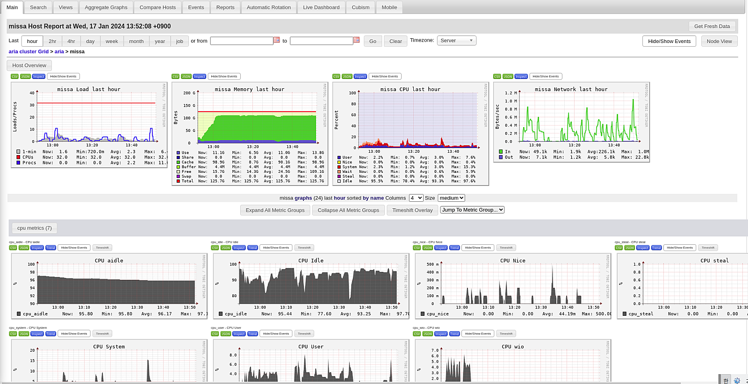Viewport: 748px width, 384px height.
Task: Open the Columns count dropdown
Action: click(416, 198)
